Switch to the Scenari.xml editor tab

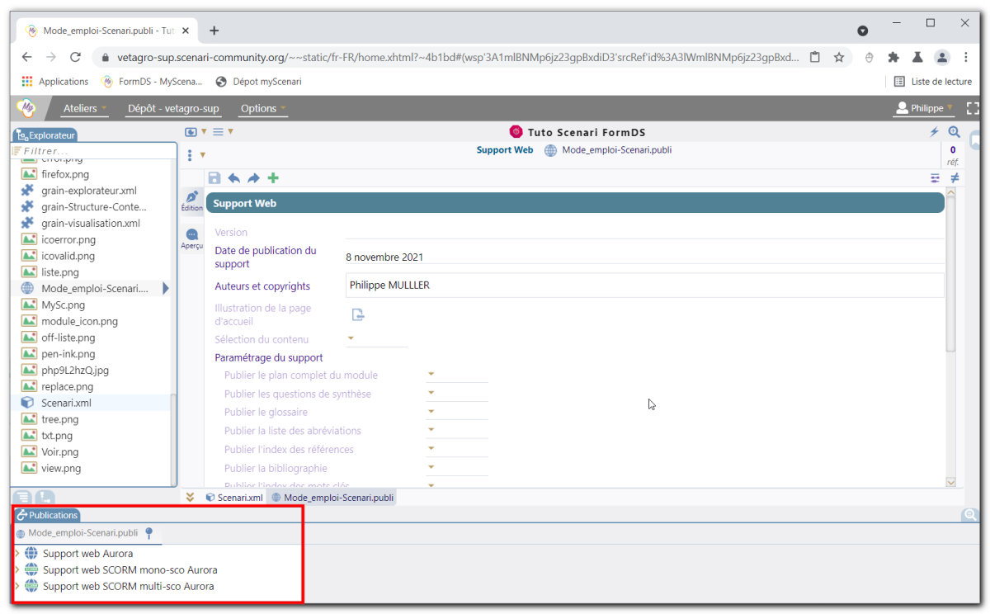234,498
